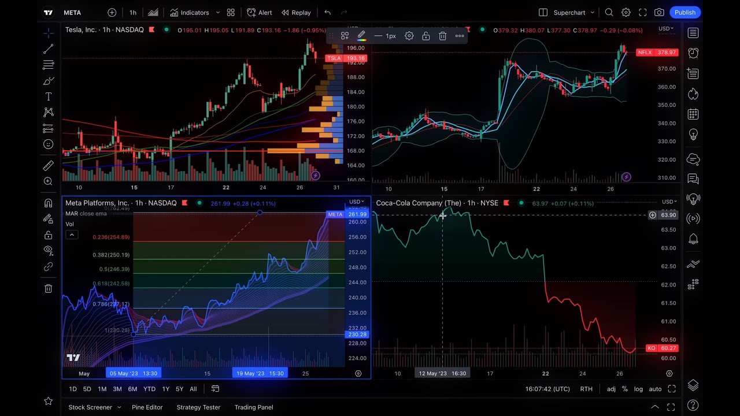Open watchlist panel icon in right sidebar

pyautogui.click(x=693, y=33)
